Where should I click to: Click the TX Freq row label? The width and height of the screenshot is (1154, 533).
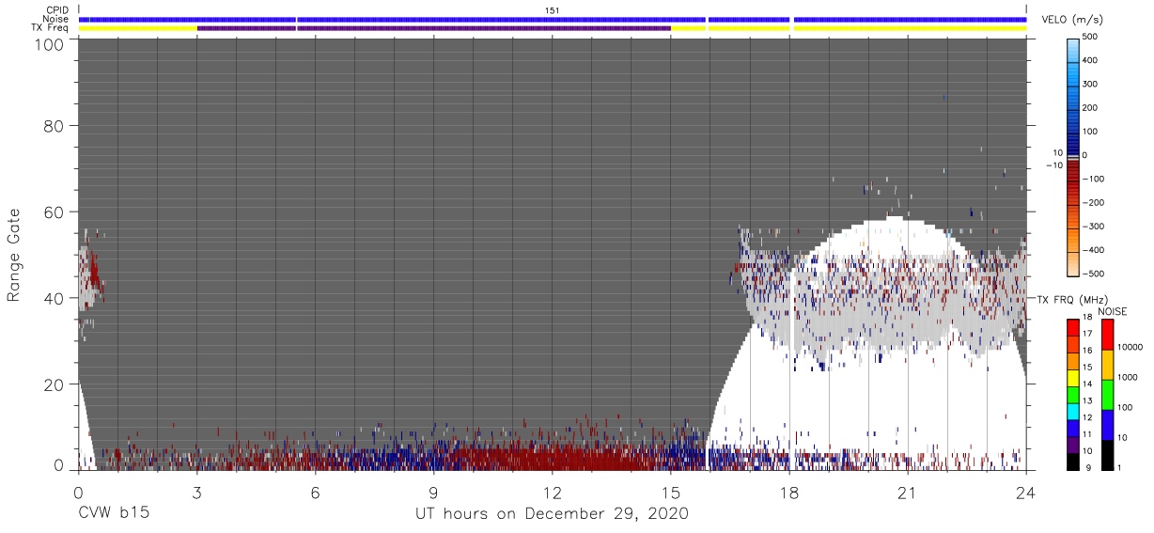pos(51,28)
